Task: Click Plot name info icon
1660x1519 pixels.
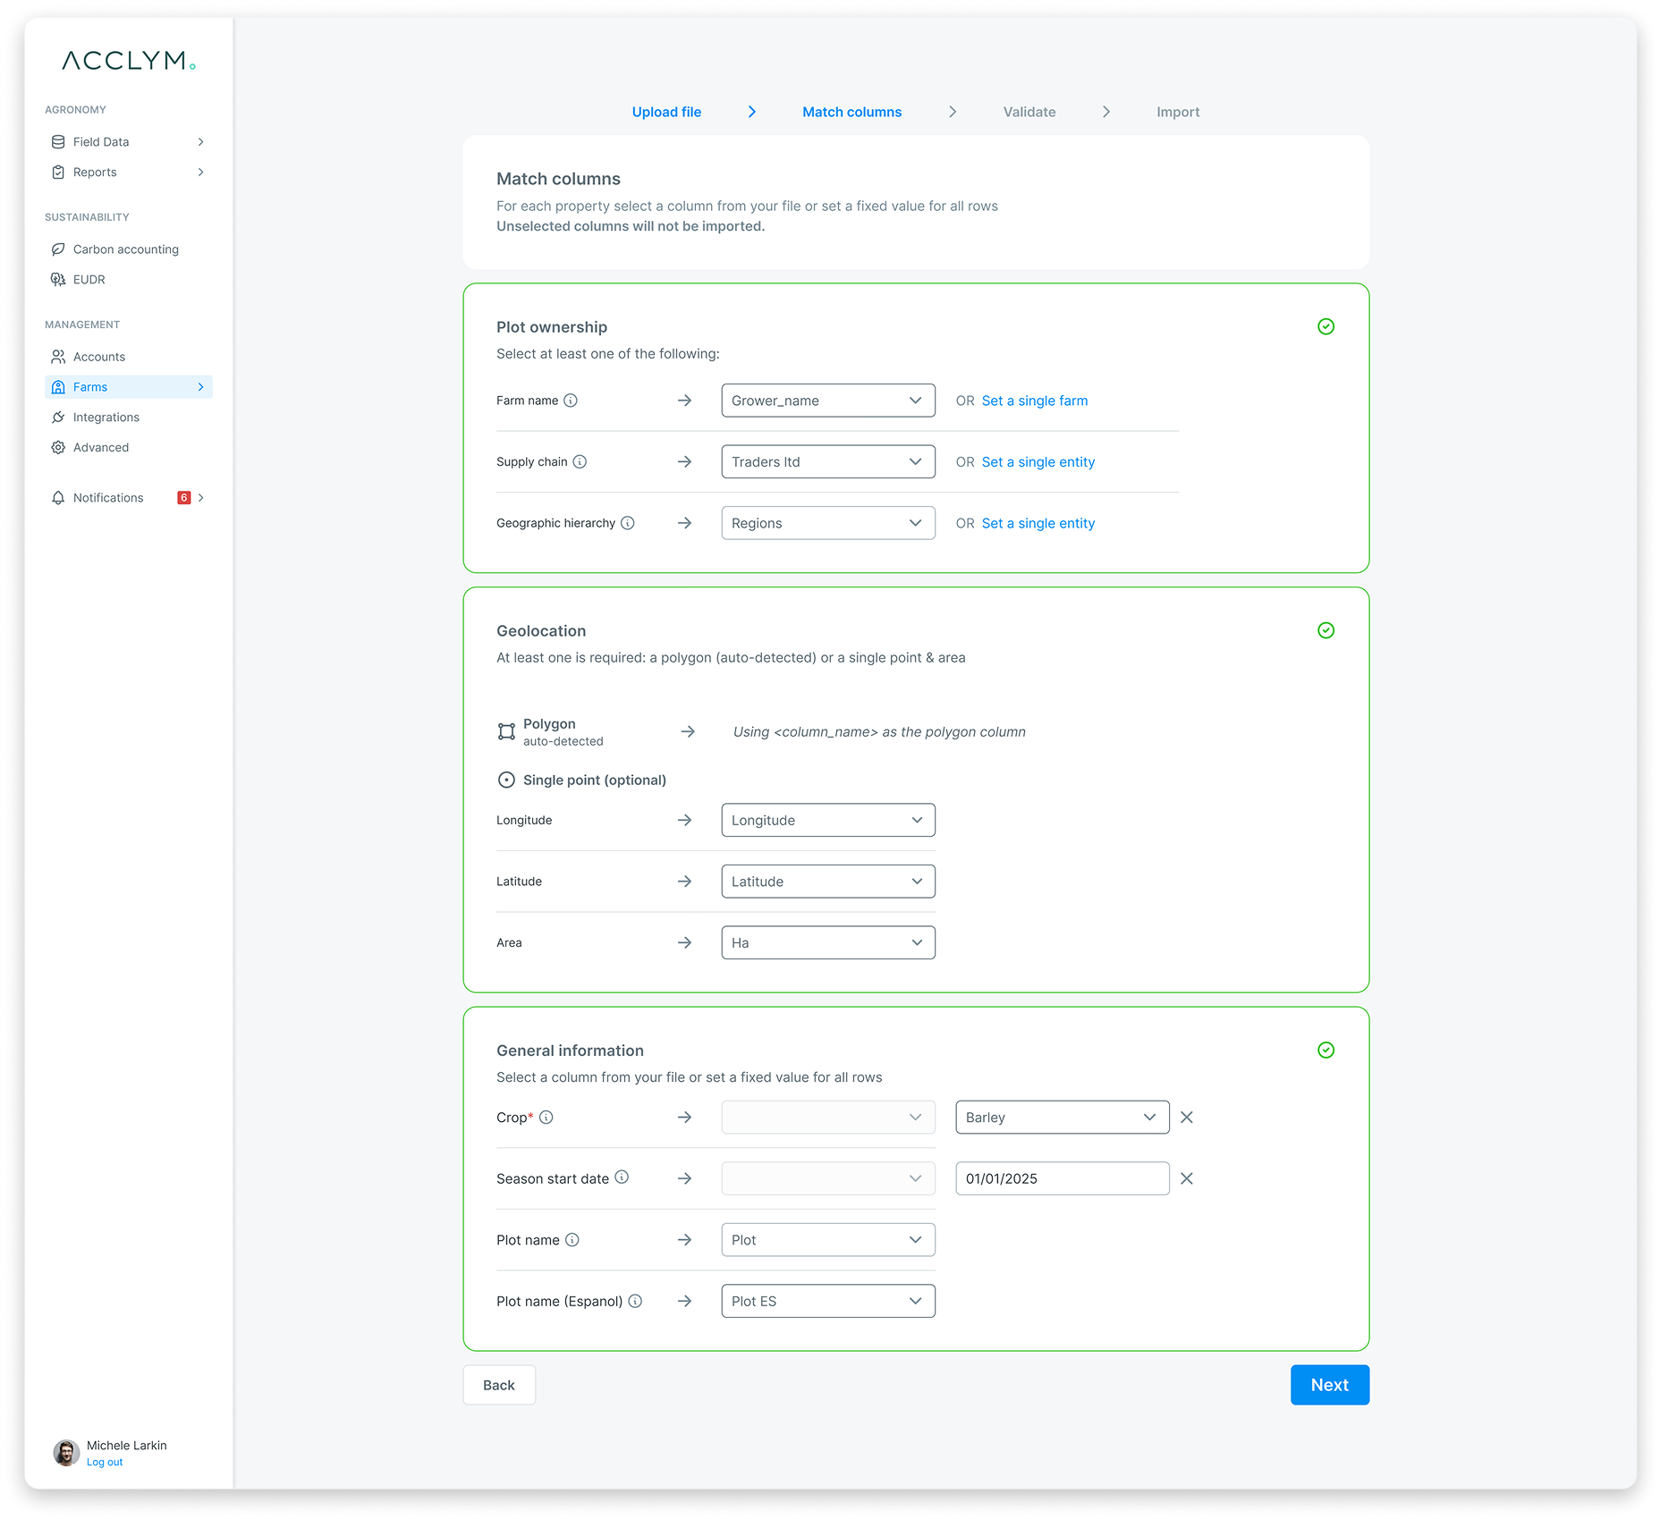Action: pyautogui.click(x=572, y=1240)
